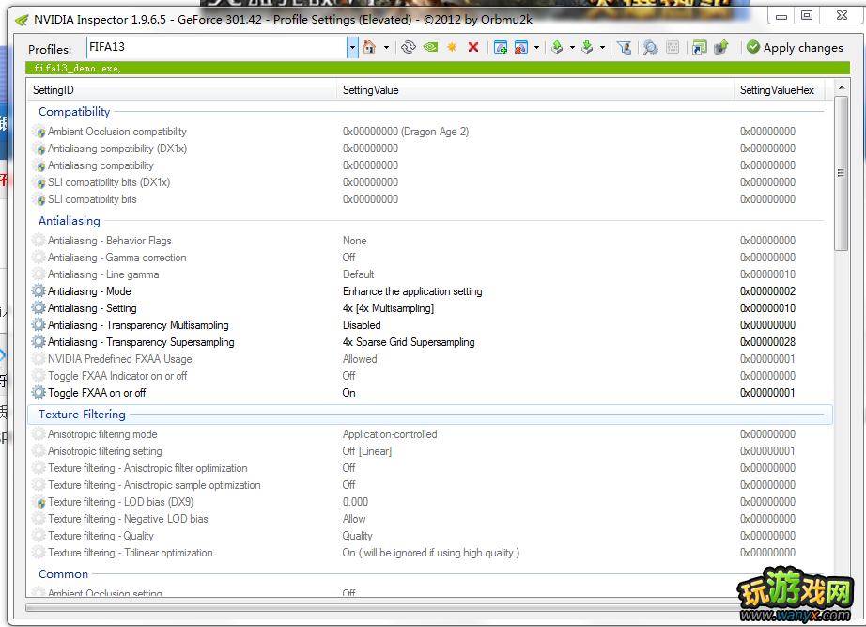Click gear icon beside Antialiasing - Setting
The width and height of the screenshot is (866, 627).
pyautogui.click(x=39, y=308)
